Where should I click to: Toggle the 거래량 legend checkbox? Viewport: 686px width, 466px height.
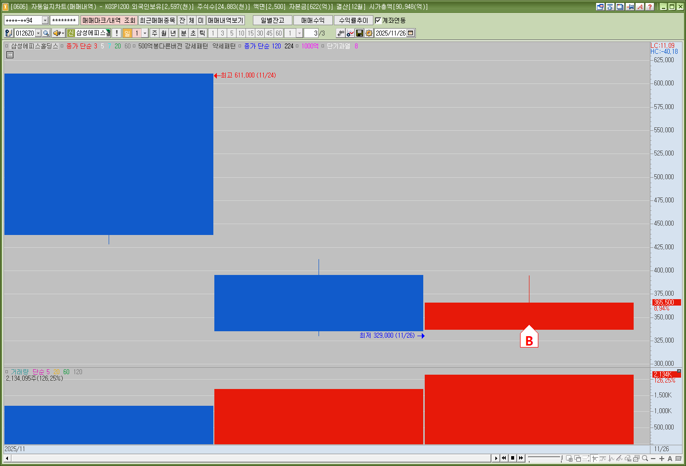point(7,372)
